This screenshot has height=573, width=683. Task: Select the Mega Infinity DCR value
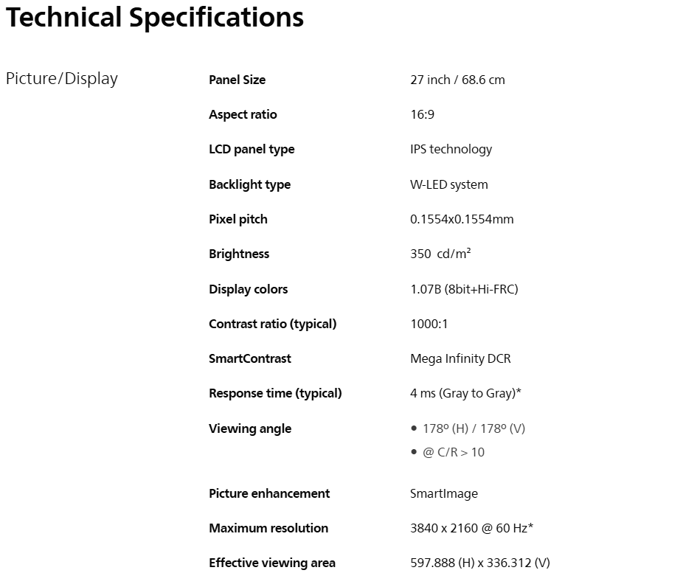point(460,358)
